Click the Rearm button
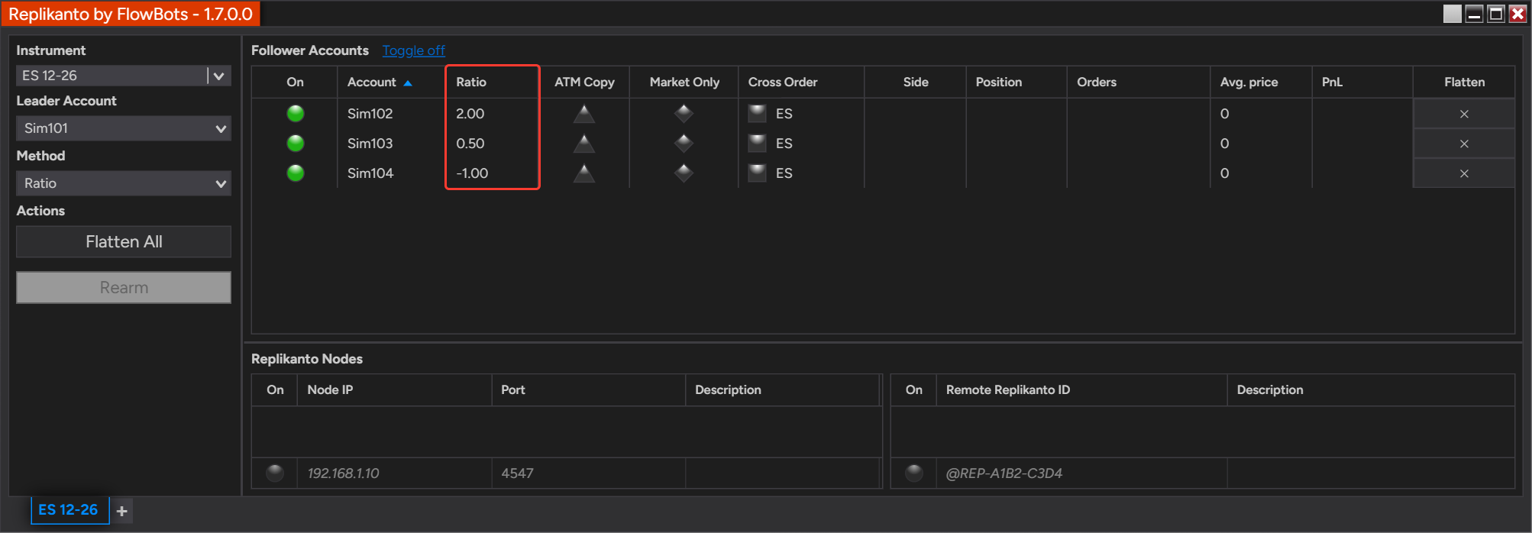Image resolution: width=1532 pixels, height=533 pixels. click(x=124, y=288)
